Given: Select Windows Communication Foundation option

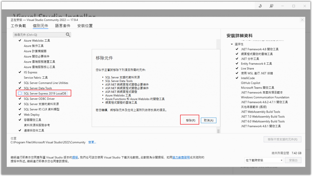Looking at the screenshot, I should coord(265,97).
